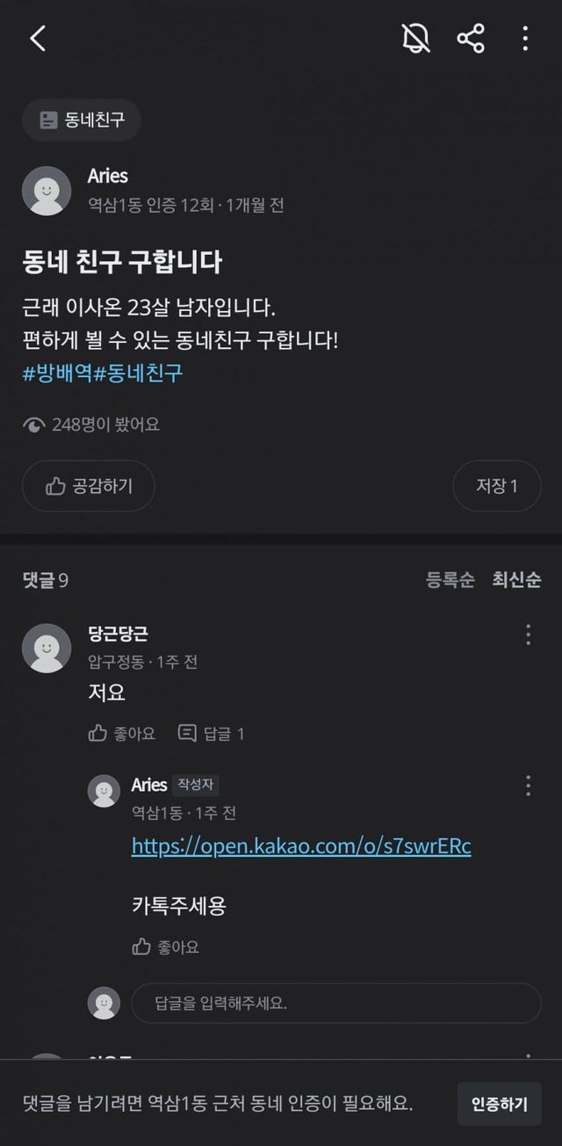
Task: Sort comments by 최신순
Action: point(516,580)
